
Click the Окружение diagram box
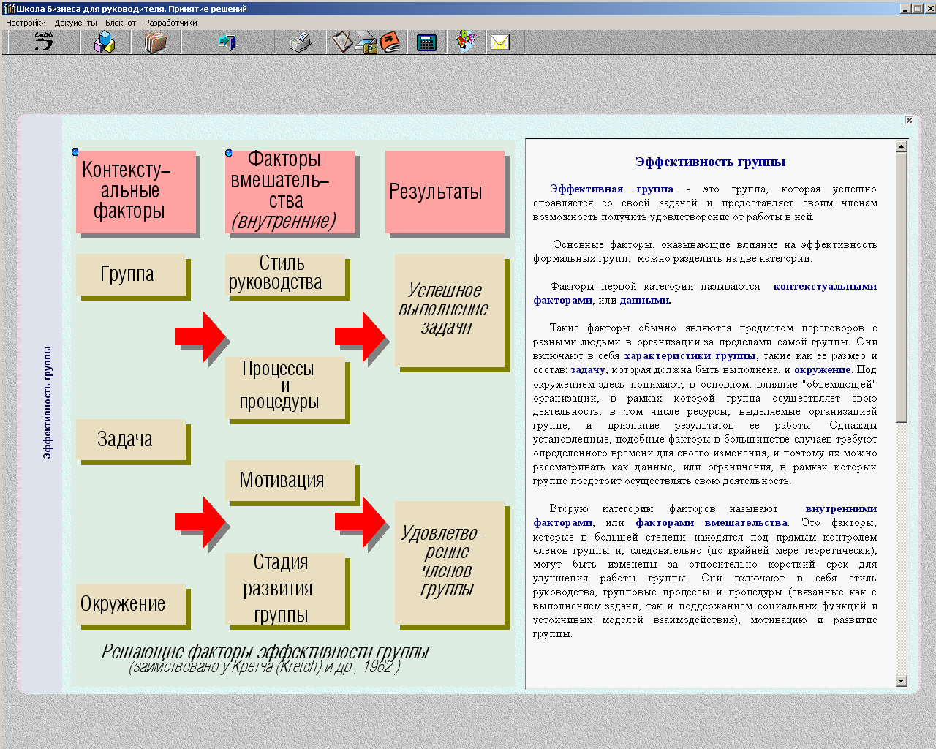(x=131, y=604)
